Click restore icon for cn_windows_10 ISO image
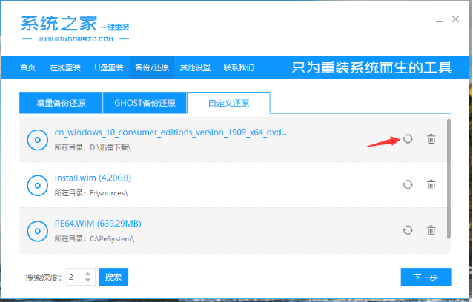 tap(407, 139)
